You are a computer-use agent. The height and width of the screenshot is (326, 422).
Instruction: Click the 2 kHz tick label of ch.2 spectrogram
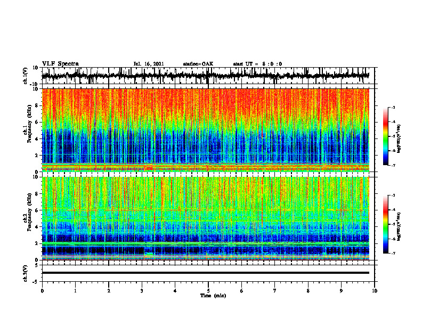(x=37, y=243)
